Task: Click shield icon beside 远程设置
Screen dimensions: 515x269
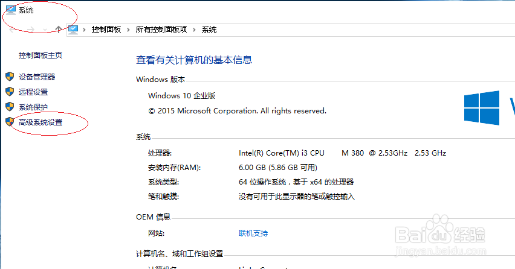Action: (x=10, y=92)
